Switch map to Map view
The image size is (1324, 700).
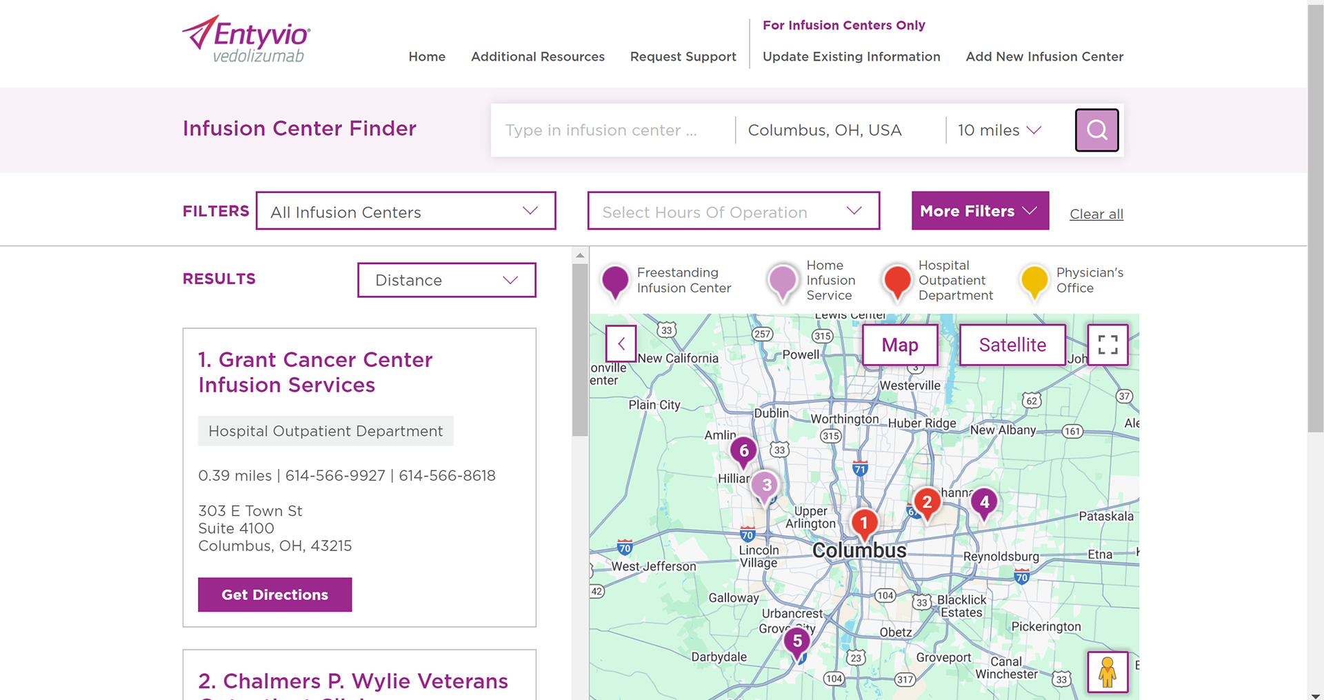pyautogui.click(x=900, y=345)
